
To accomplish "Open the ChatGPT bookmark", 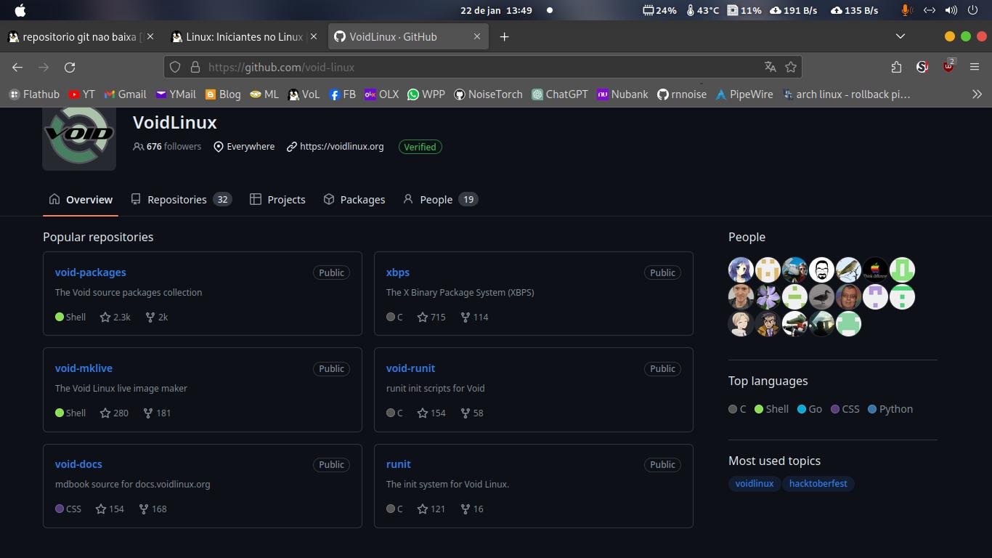I will (560, 94).
